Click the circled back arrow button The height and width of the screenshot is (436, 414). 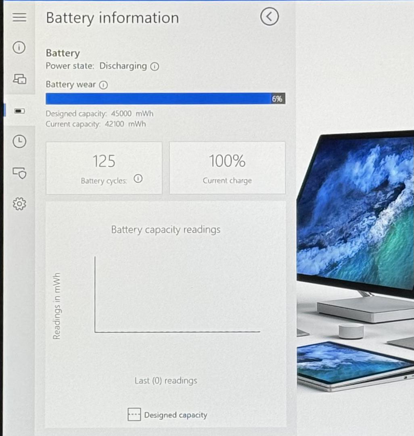point(269,17)
